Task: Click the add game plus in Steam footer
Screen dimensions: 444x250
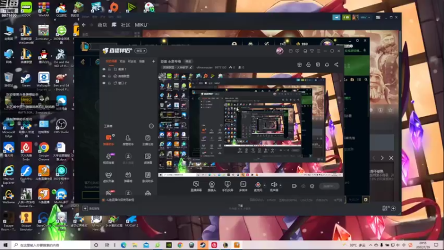Action: 85,209
